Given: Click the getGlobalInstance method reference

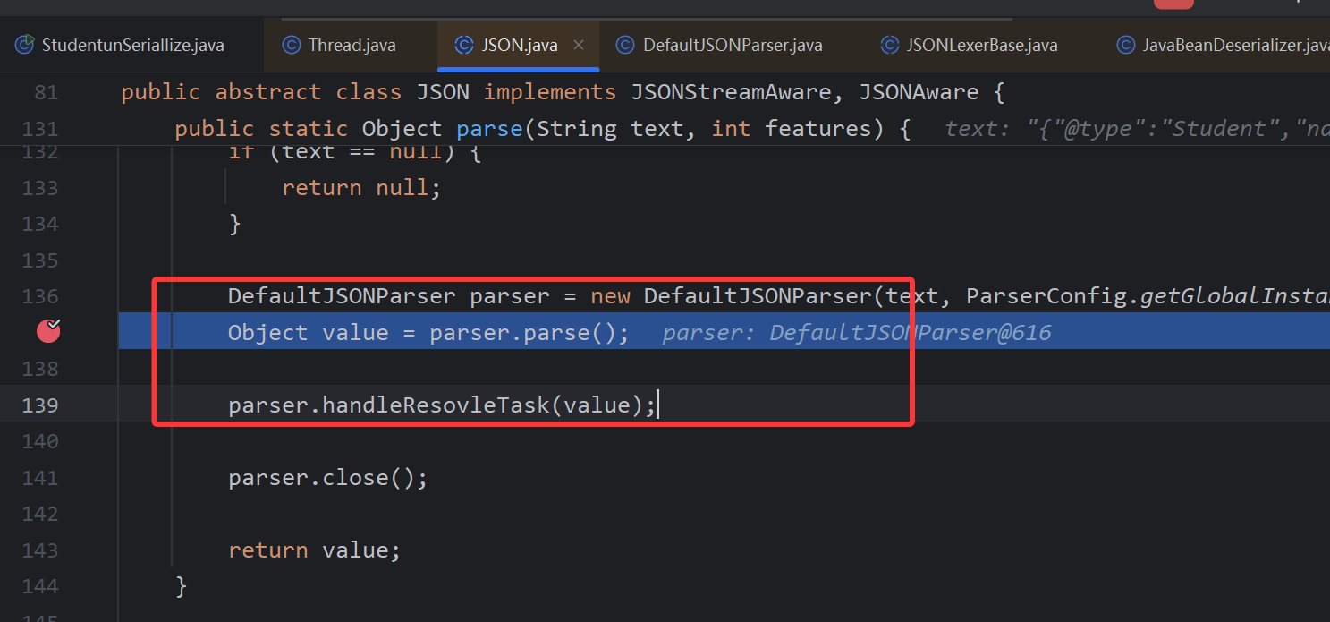Looking at the screenshot, I should click(x=1234, y=296).
